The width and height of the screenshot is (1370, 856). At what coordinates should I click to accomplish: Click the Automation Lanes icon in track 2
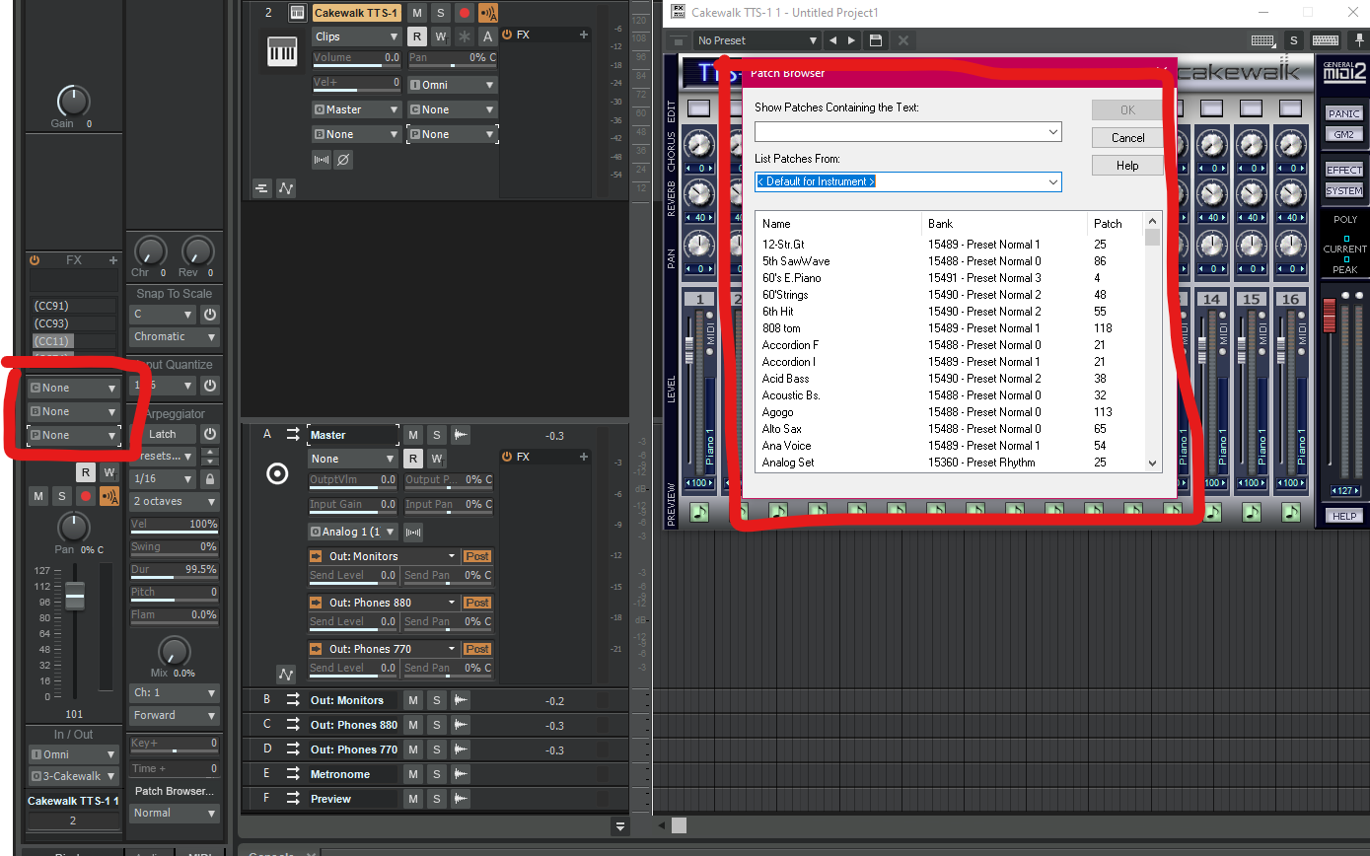click(286, 187)
